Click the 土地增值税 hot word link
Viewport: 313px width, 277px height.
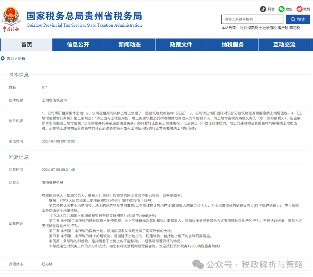pyautogui.click(x=267, y=28)
